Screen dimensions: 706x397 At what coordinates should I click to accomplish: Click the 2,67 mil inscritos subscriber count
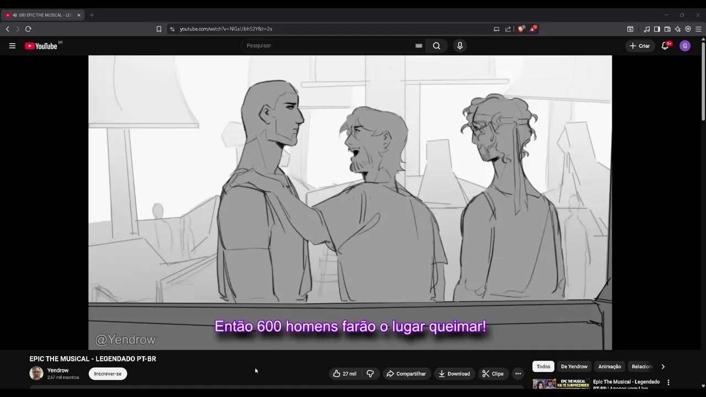63,378
